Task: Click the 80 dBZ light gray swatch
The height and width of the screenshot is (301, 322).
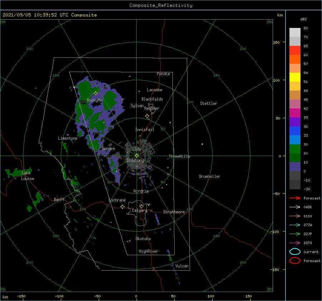Action: coord(295,33)
